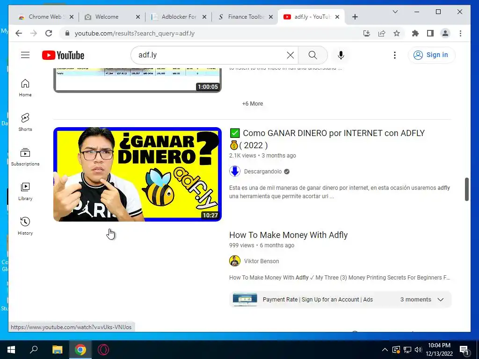Open the ¿GANAR DINERO? video thumbnail

(138, 174)
